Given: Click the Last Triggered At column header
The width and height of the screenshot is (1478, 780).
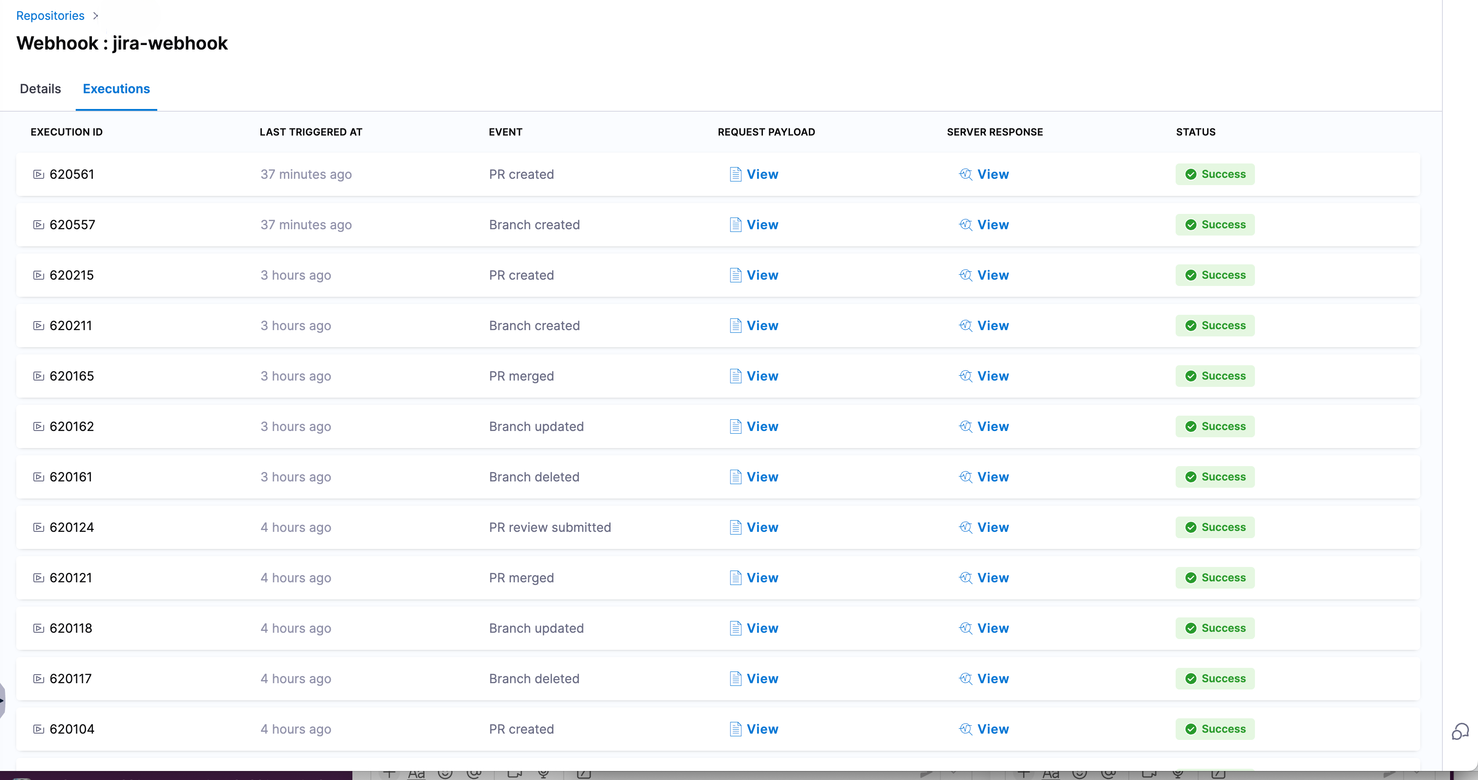Looking at the screenshot, I should point(310,132).
